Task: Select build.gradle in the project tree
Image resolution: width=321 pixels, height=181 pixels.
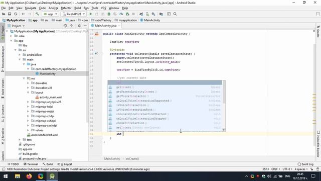Action: coord(28,154)
